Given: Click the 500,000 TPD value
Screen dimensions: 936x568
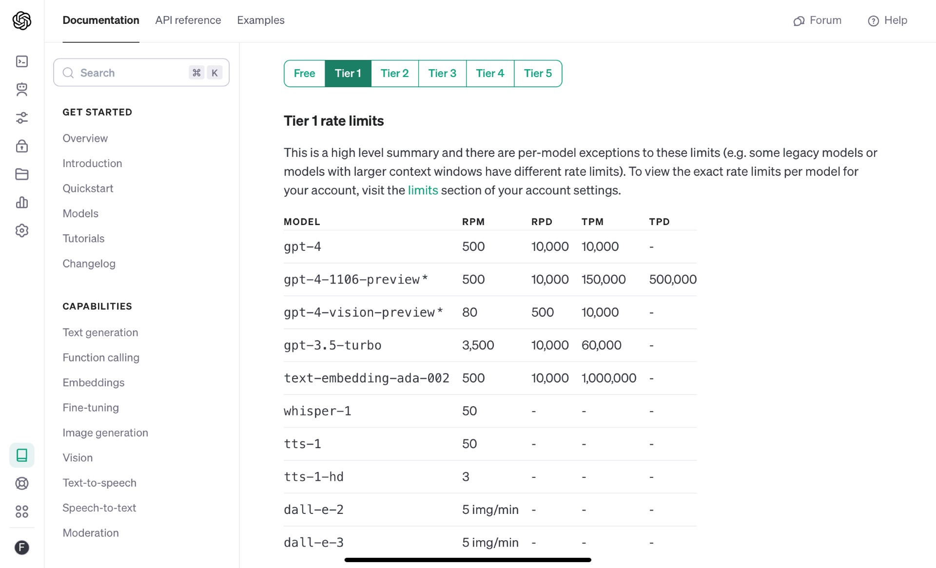Looking at the screenshot, I should pyautogui.click(x=673, y=280).
